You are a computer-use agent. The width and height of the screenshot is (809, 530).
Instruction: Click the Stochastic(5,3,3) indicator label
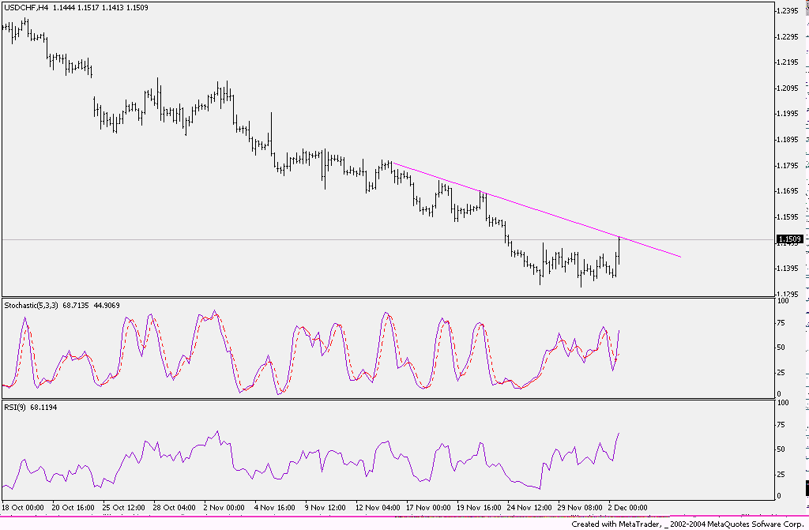click(x=32, y=306)
